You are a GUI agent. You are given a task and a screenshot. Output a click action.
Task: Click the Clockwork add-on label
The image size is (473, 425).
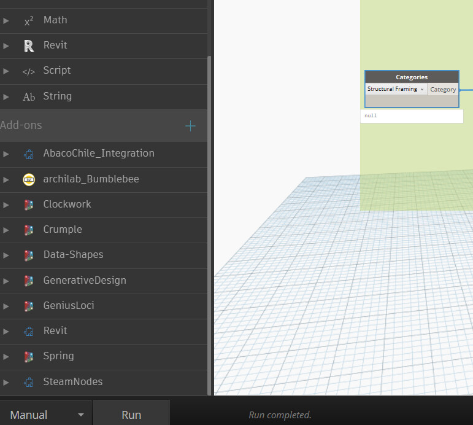tap(67, 204)
